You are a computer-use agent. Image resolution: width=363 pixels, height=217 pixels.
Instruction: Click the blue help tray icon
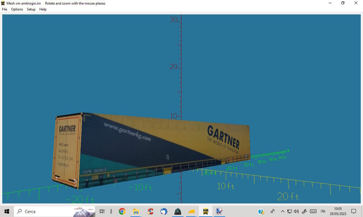(261, 211)
